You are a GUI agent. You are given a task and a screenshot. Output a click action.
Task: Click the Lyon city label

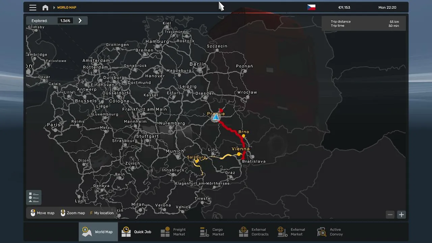[x=80, y=201]
